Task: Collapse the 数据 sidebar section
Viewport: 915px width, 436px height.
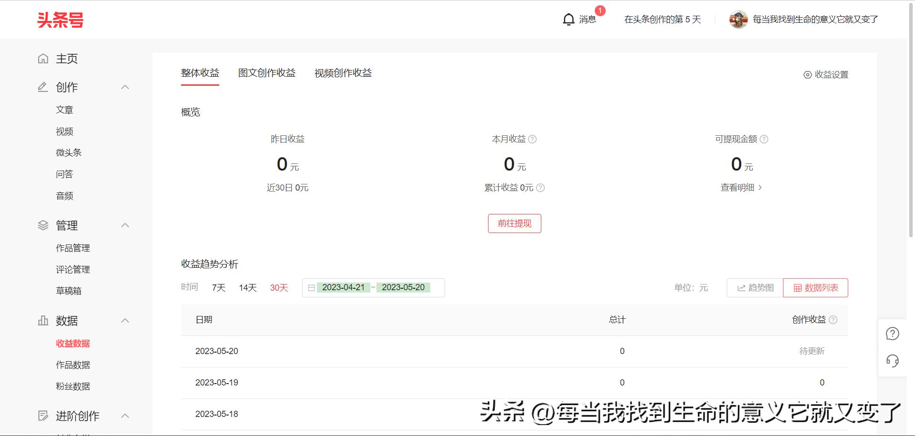Action: 125,321
